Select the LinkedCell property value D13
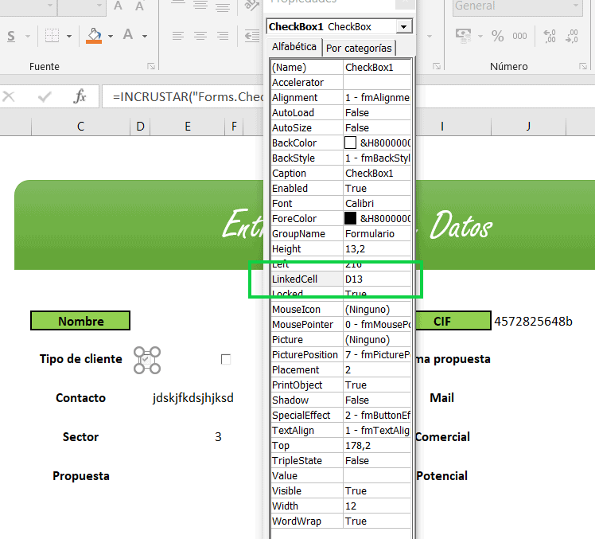This screenshot has height=539, width=595. tap(377, 279)
